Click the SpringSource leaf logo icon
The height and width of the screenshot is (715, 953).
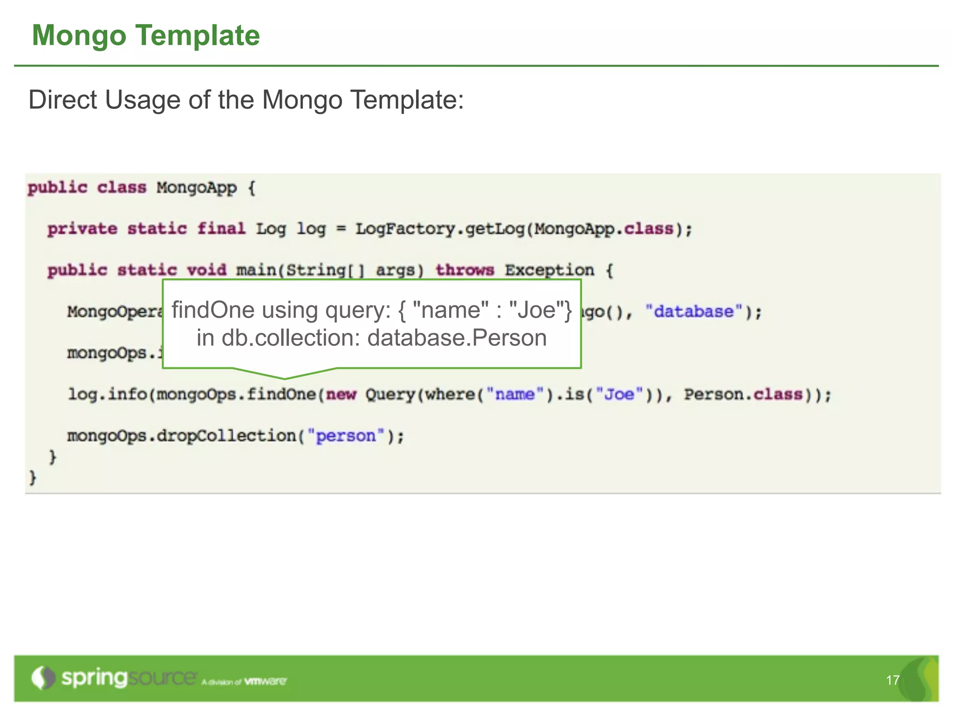[43, 678]
